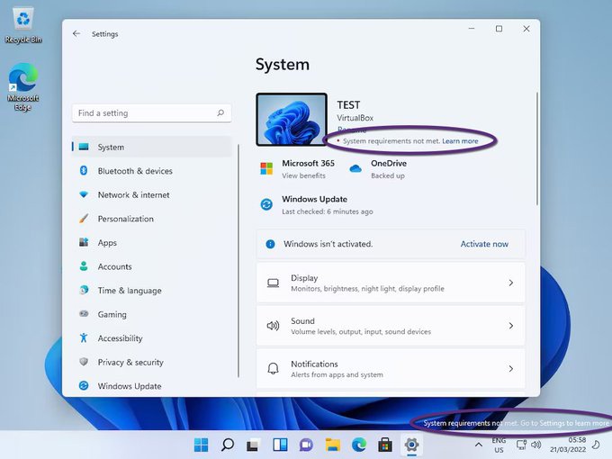Viewport: 612px width, 459px height.
Task: Click the search magnifier in Find a setting
Action: pyautogui.click(x=220, y=113)
